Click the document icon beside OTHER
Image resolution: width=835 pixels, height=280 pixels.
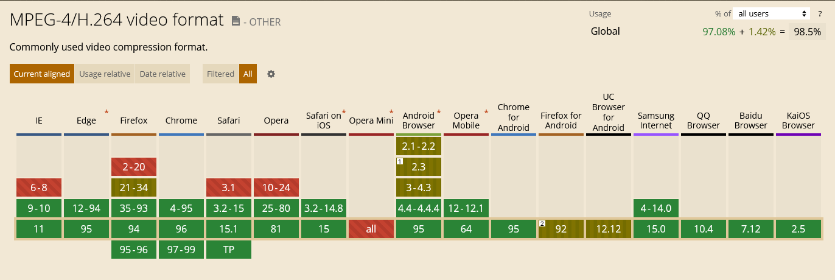[x=236, y=21]
